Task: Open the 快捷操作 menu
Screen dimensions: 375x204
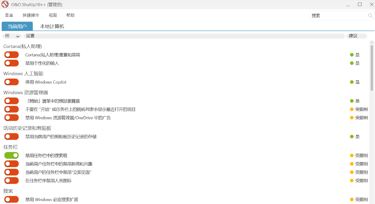Action: coord(31,15)
